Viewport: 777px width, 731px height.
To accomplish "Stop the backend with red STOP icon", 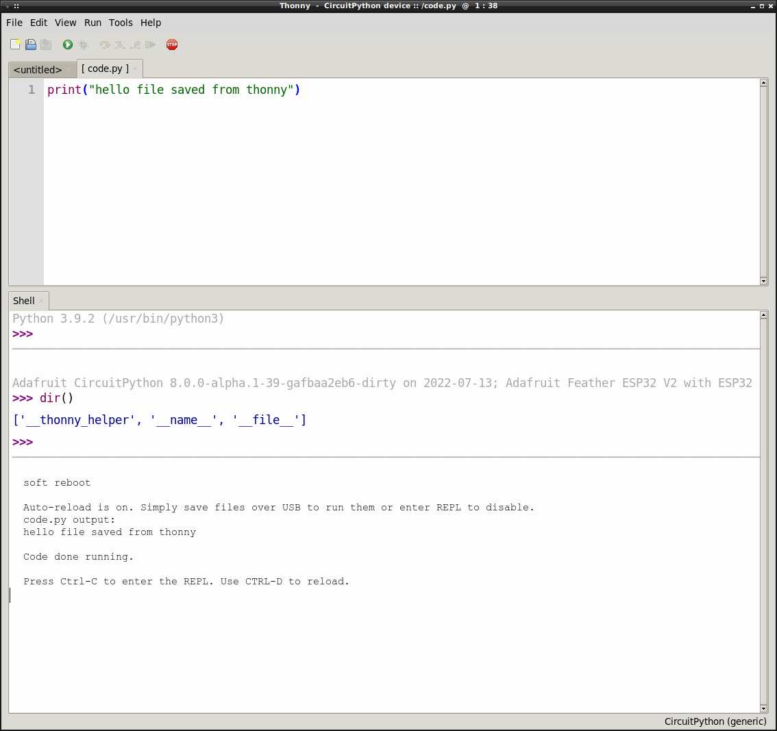I will (172, 45).
